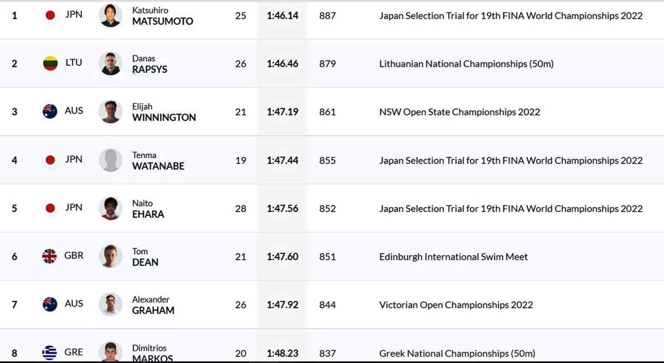Click the Lithuania flag icon
Image resolution: width=664 pixels, height=363 pixels.
tap(50, 64)
